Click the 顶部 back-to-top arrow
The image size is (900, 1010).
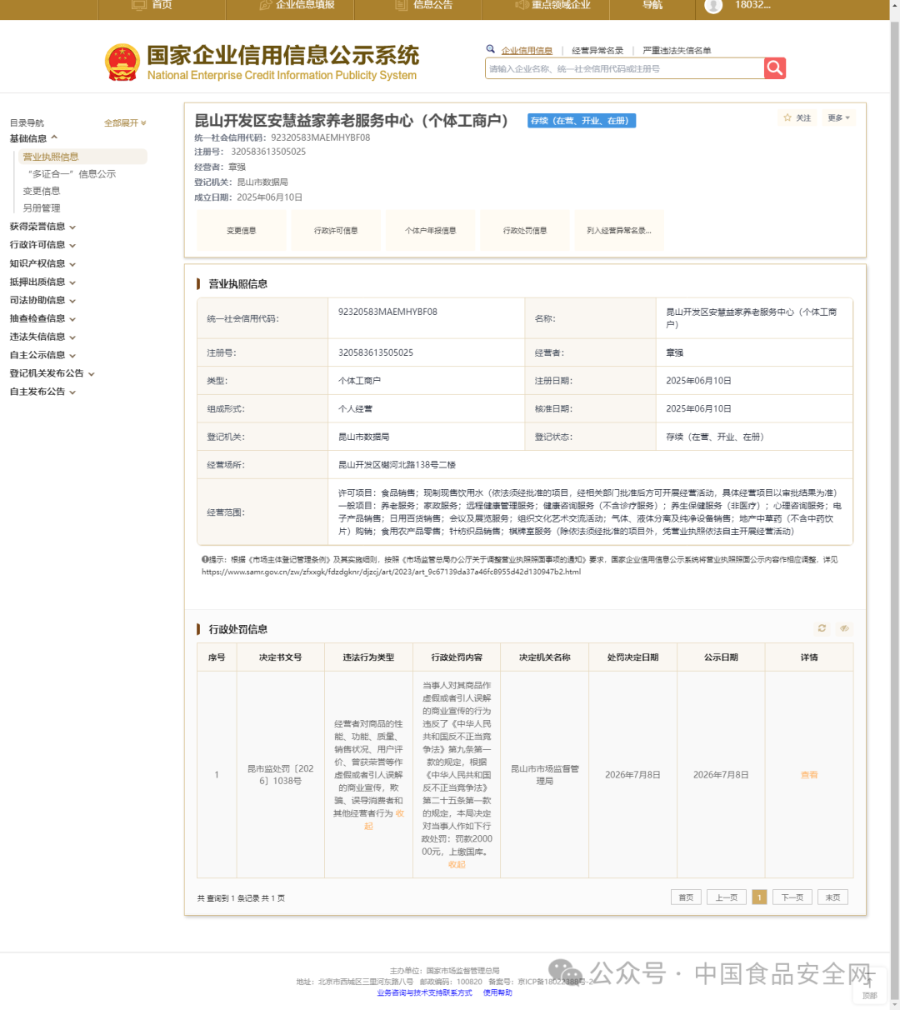(x=869, y=985)
